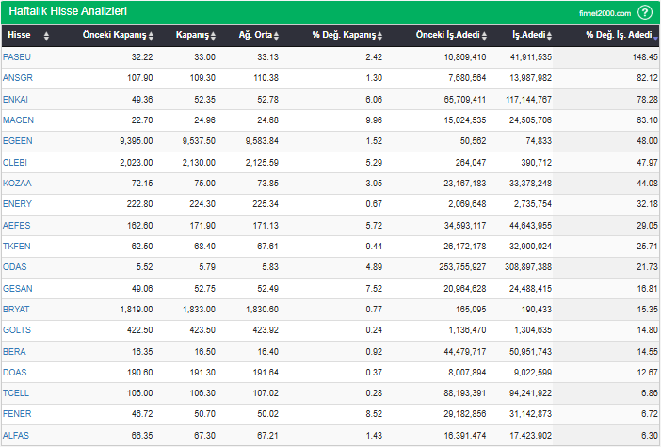This screenshot has width=661, height=447.
Task: Select TCELL volume change 6.86
Action: point(649,392)
